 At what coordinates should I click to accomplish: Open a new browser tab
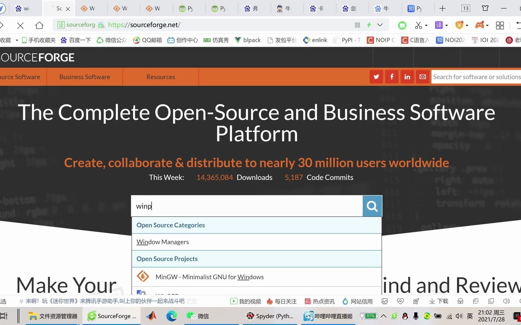[442, 8]
